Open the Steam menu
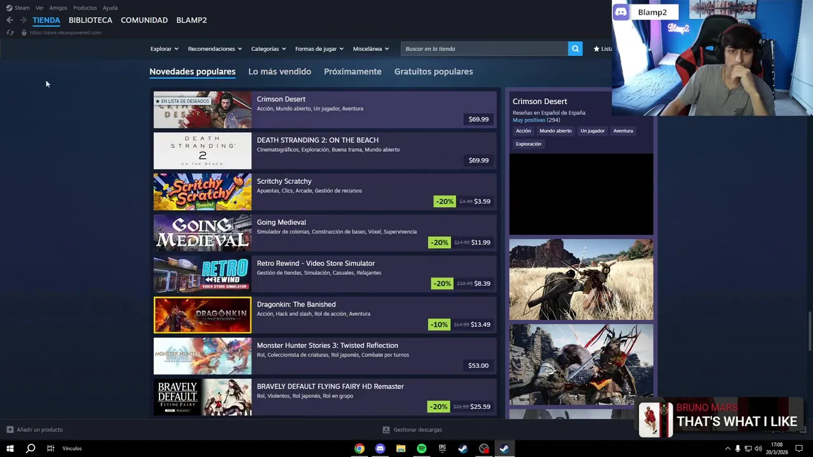 pyautogui.click(x=22, y=8)
